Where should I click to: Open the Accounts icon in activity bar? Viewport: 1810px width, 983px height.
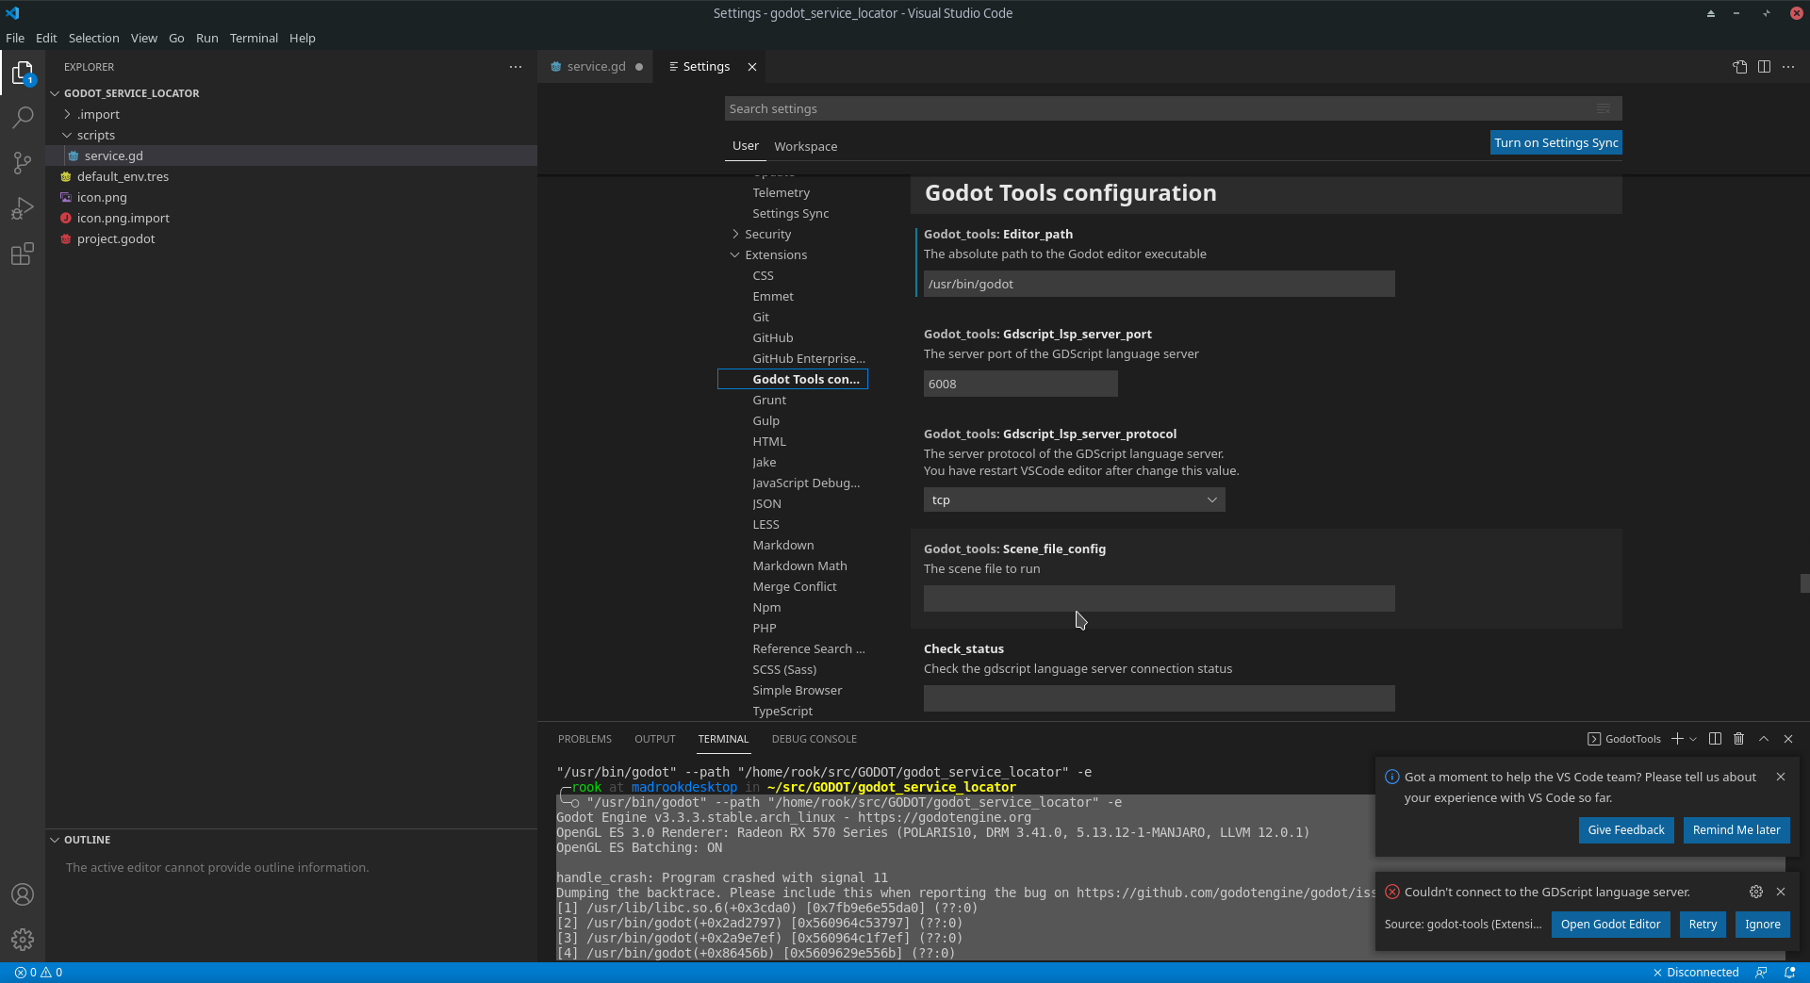tap(23, 893)
